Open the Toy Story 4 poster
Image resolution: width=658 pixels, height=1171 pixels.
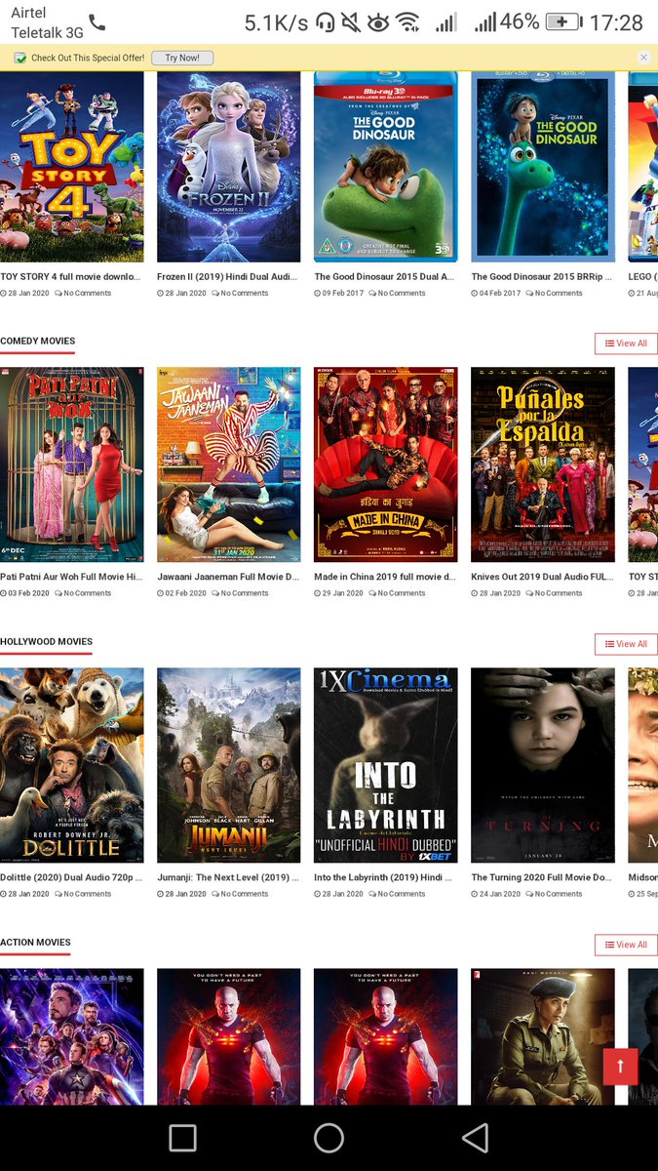tap(72, 166)
